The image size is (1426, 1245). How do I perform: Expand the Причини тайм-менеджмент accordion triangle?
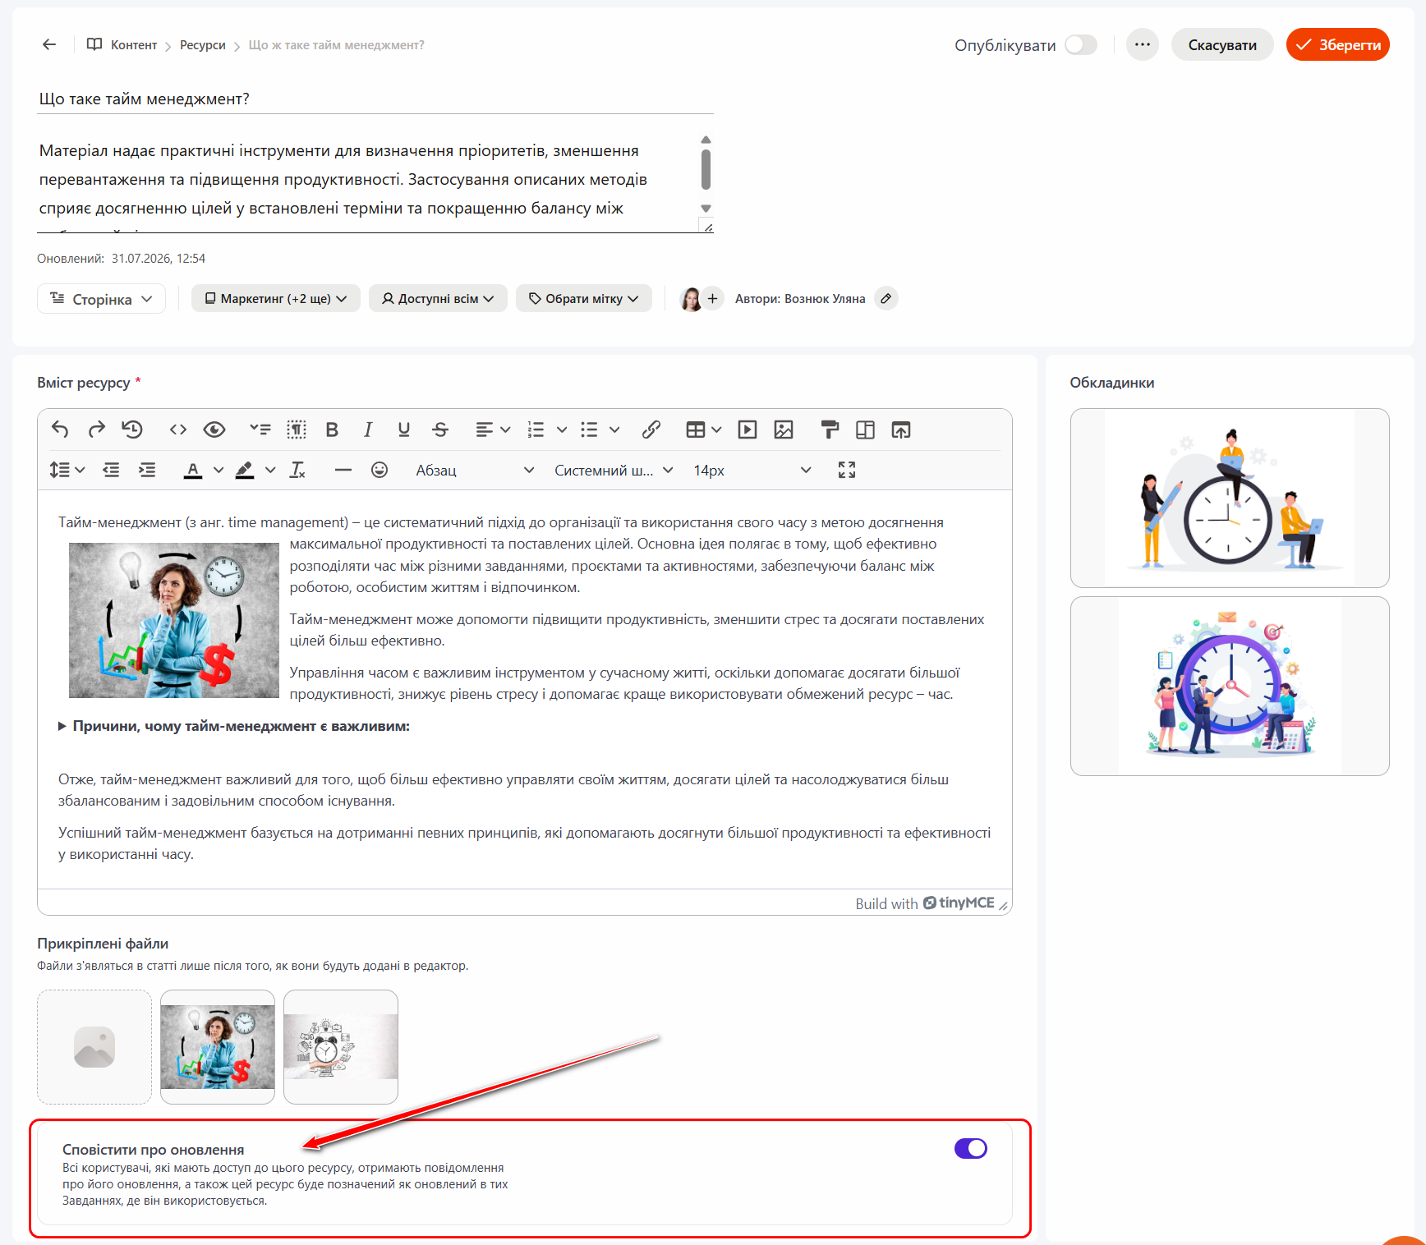pos(62,726)
